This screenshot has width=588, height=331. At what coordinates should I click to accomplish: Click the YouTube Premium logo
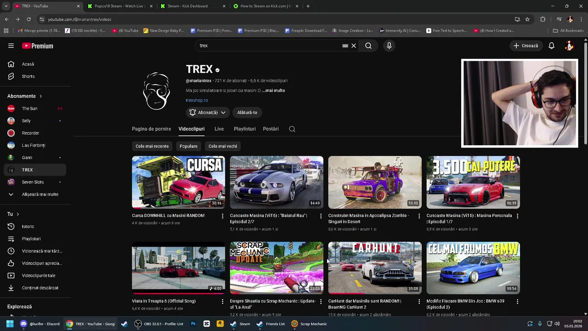[x=38, y=46]
